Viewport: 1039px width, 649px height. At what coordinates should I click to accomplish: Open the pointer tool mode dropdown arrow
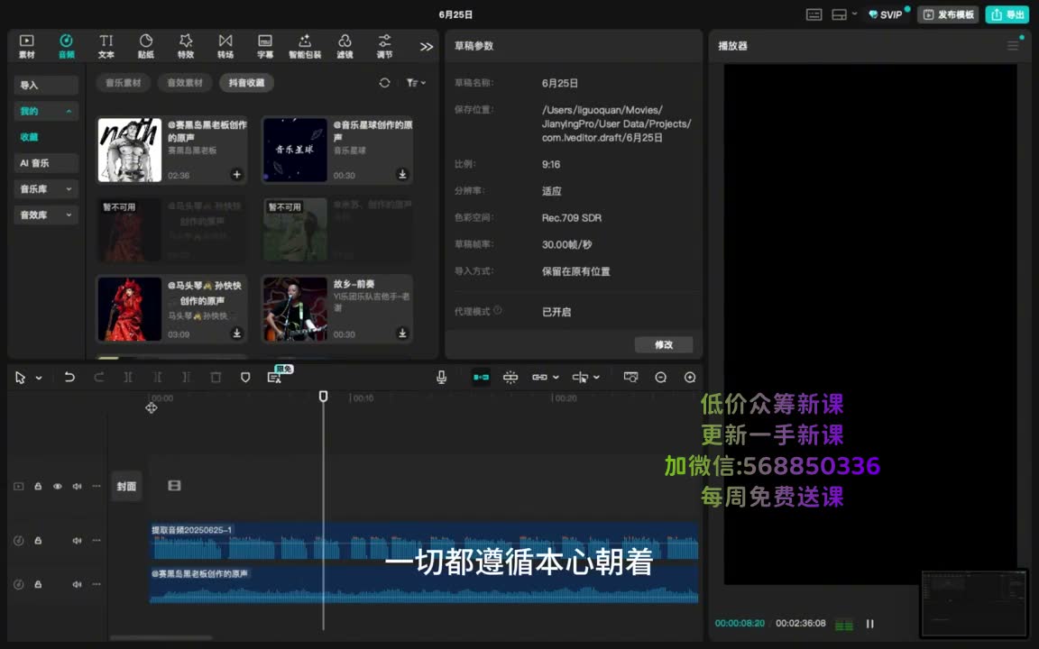pyautogui.click(x=39, y=378)
